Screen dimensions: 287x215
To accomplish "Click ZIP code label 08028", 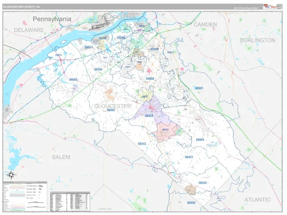I will tap(149, 116).
